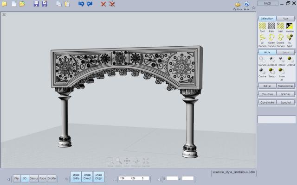Image resolution: width=297 pixels, height=185 pixels.
Task: Open the Special palette
Action: (286, 102)
